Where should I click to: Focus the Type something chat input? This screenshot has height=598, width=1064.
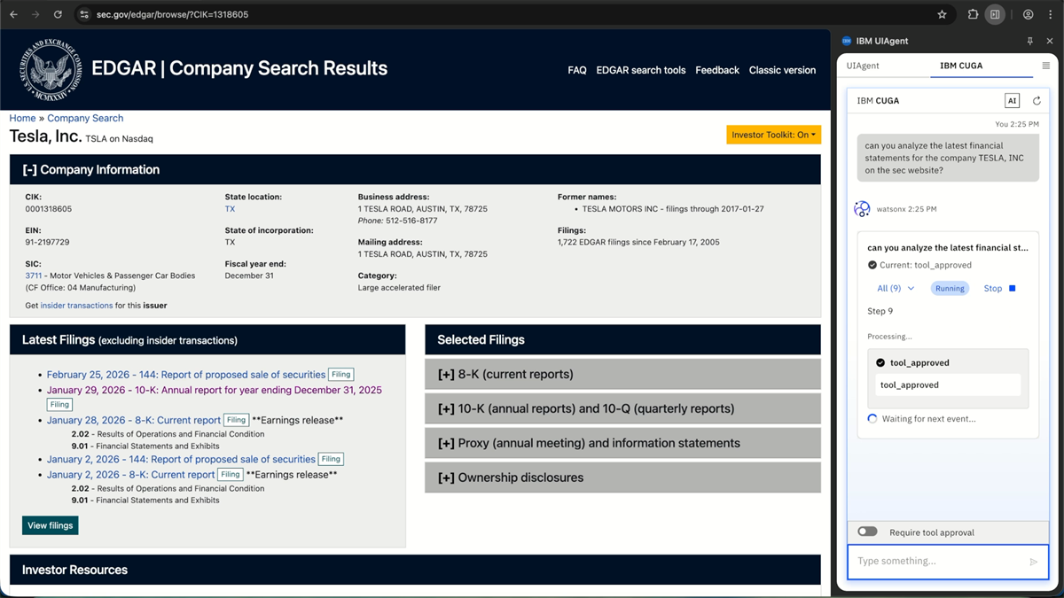(x=948, y=562)
